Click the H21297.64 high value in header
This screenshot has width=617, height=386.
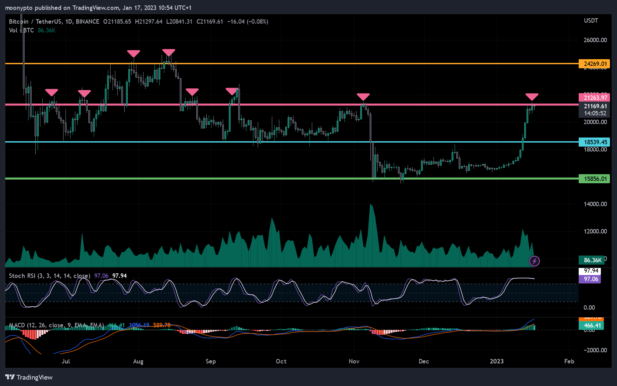click(149, 22)
